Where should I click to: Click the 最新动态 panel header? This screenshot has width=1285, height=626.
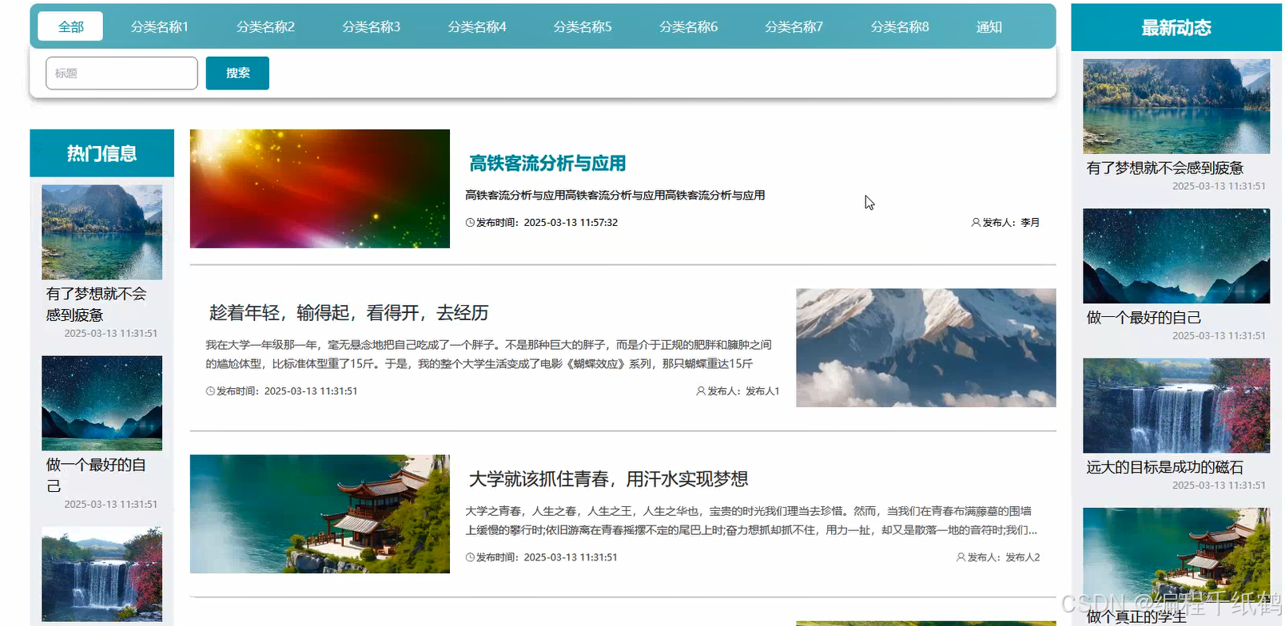[x=1176, y=27]
